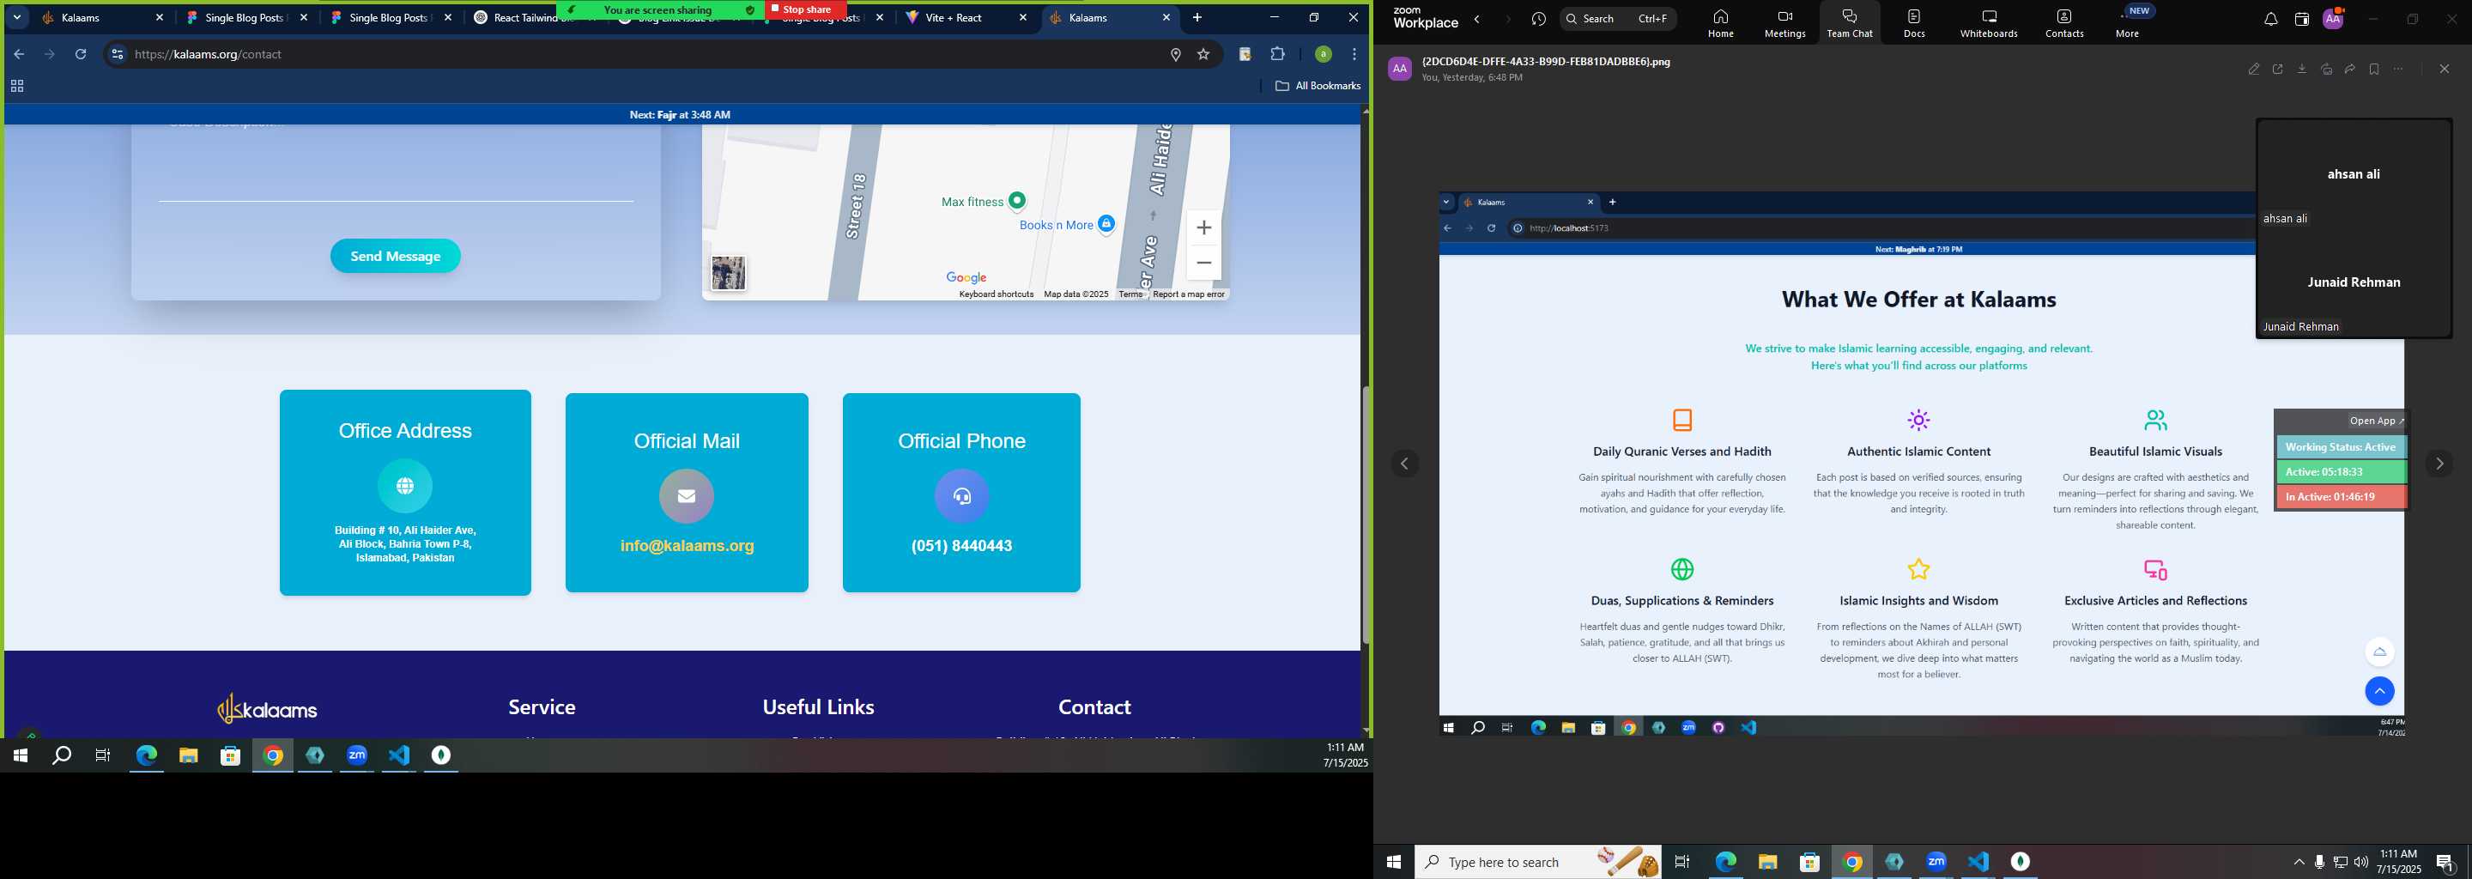Click the (051) 8440443 phone number

click(x=961, y=546)
